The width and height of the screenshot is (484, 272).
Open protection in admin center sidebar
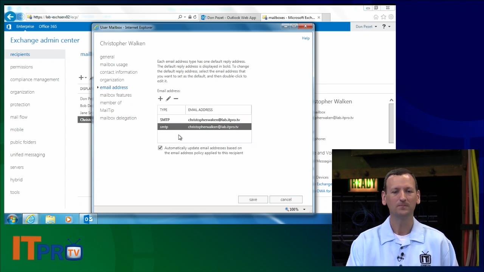pos(20,104)
